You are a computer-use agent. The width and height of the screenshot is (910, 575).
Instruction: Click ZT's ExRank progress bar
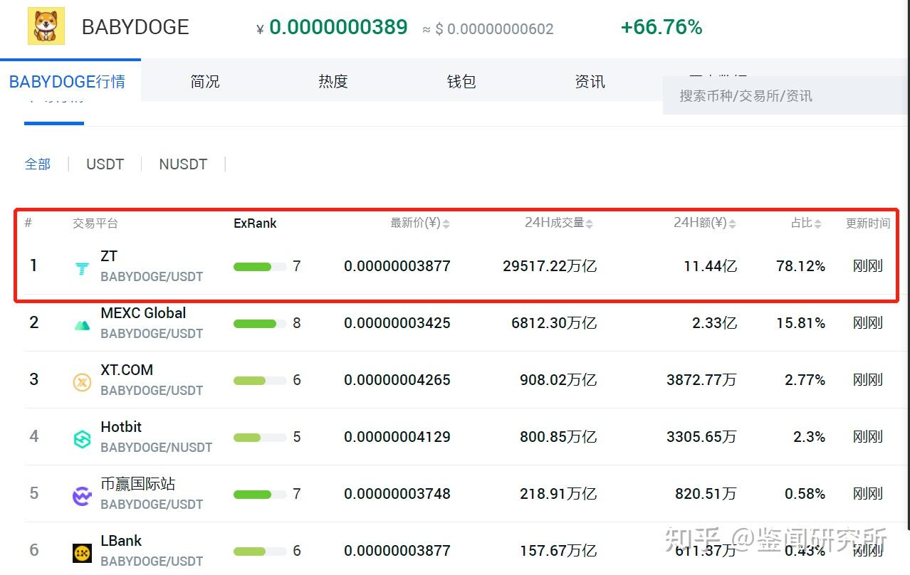(x=260, y=267)
